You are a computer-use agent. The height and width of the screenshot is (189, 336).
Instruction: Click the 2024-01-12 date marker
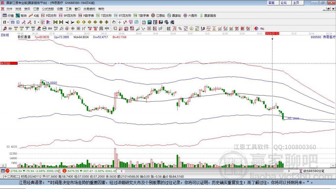(x=272, y=34)
